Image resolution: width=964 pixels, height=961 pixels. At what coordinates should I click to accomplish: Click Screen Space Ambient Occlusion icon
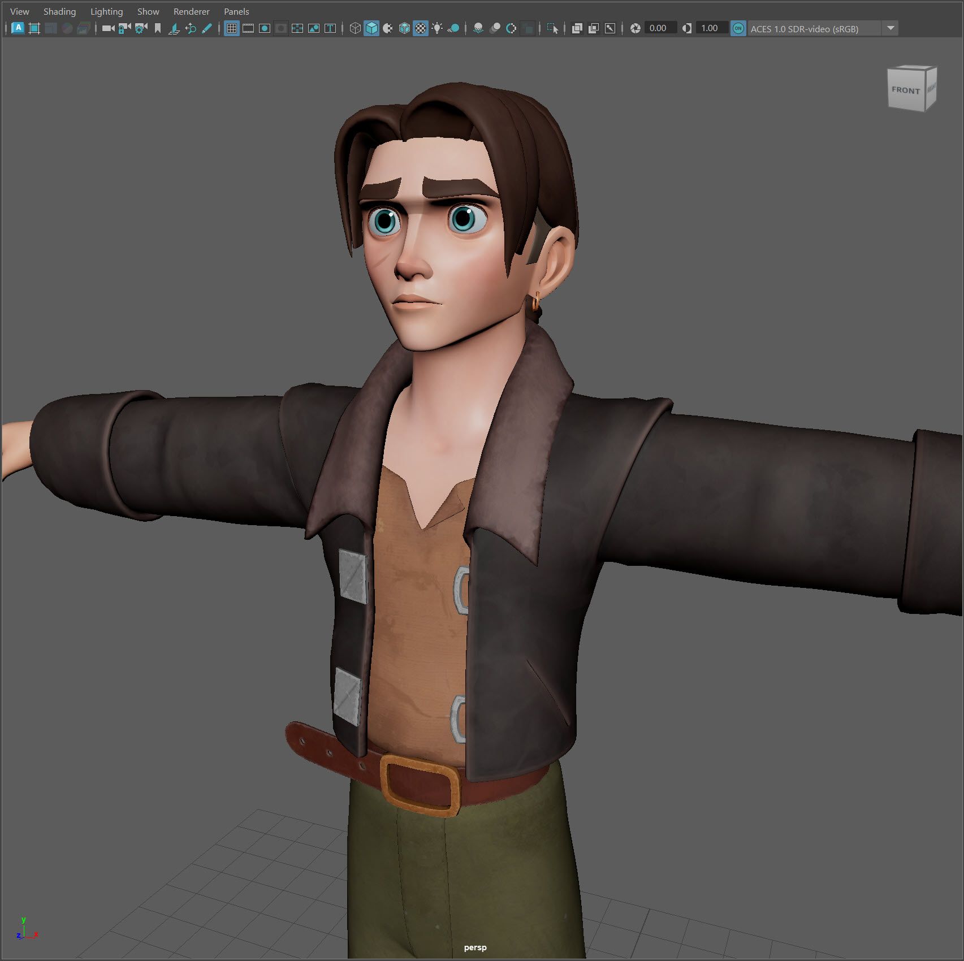(478, 28)
